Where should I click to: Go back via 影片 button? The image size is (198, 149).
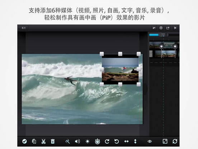23,28
